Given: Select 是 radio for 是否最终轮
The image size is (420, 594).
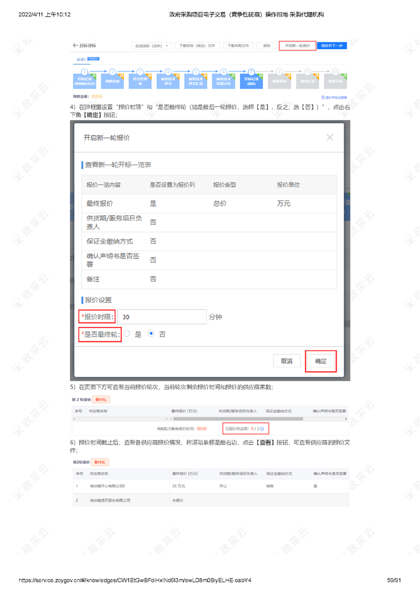Looking at the screenshot, I should [x=127, y=334].
